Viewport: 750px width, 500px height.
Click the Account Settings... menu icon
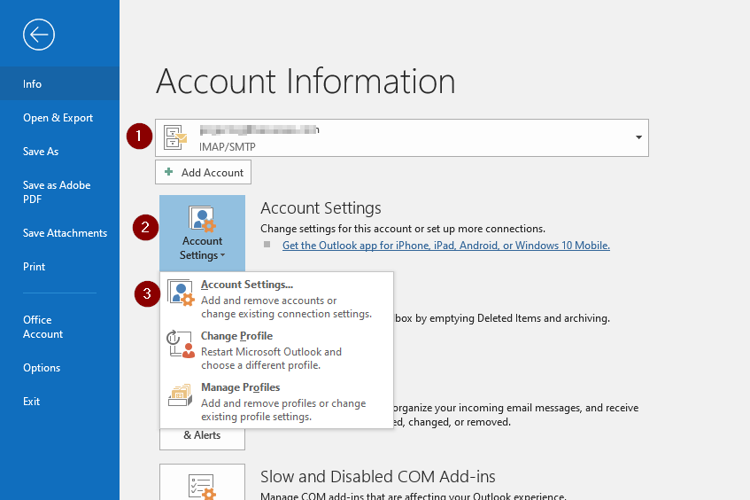(x=181, y=293)
